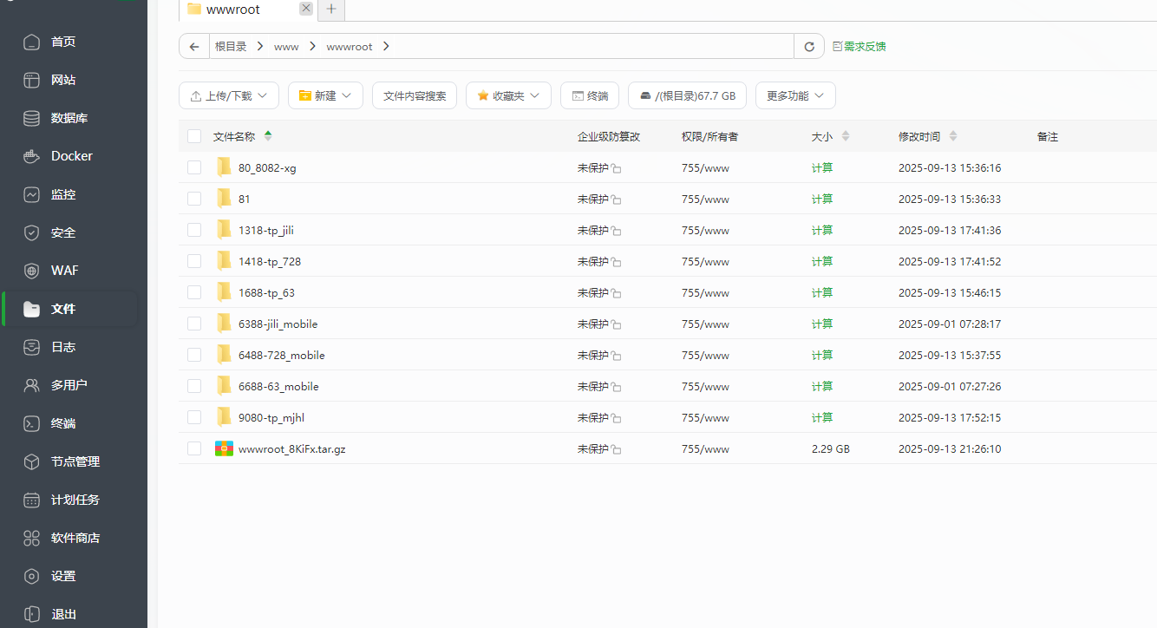Image resolution: width=1157 pixels, height=628 pixels.
Task: Open the 终端 terminal toolbar button
Action: pyautogui.click(x=590, y=95)
